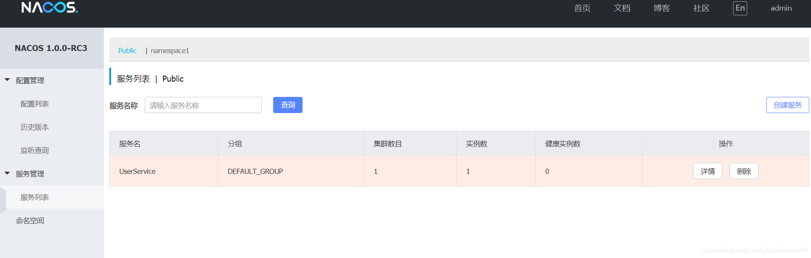The width and height of the screenshot is (811, 258).
Task: Open 详情 for UserService
Action: coord(708,171)
